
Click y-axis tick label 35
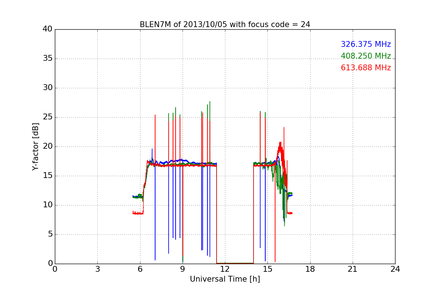tap(48, 59)
